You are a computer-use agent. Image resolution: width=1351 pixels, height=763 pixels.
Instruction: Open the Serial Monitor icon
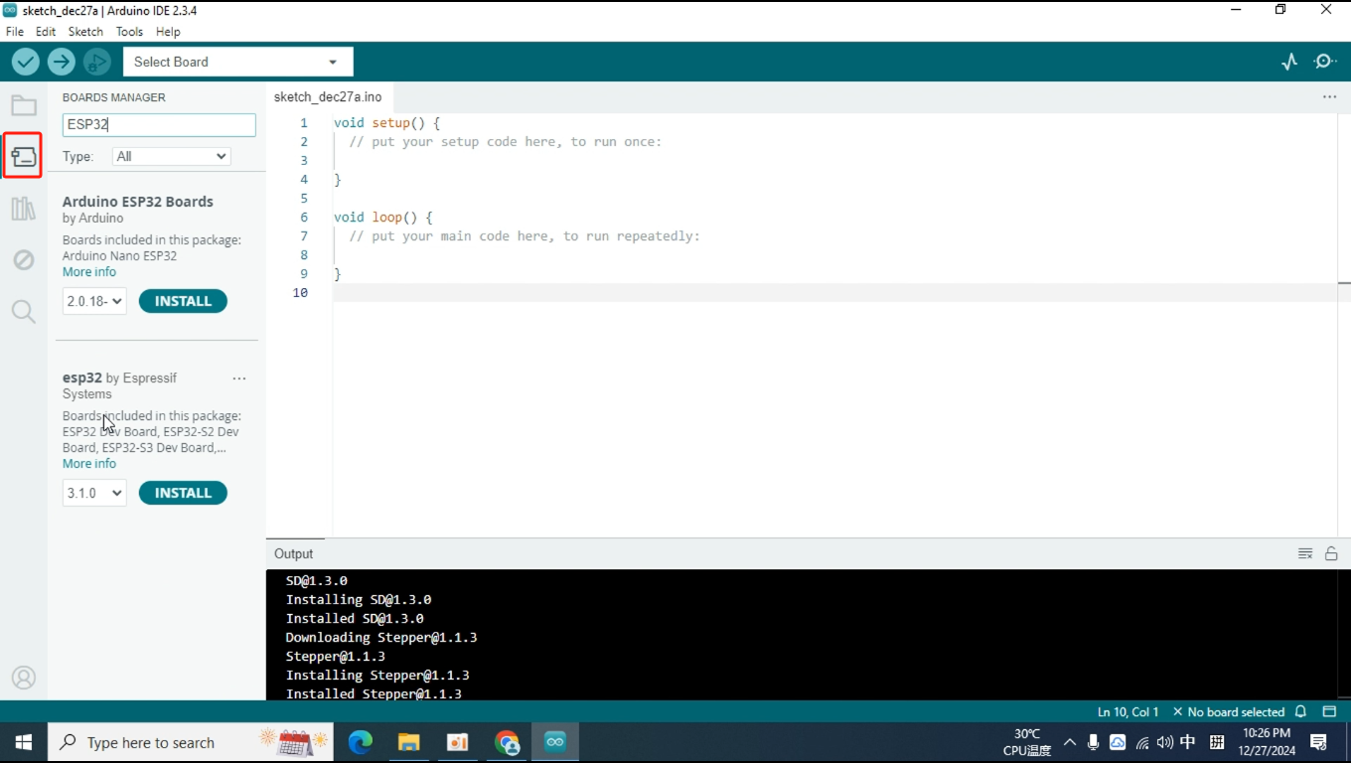point(1325,62)
